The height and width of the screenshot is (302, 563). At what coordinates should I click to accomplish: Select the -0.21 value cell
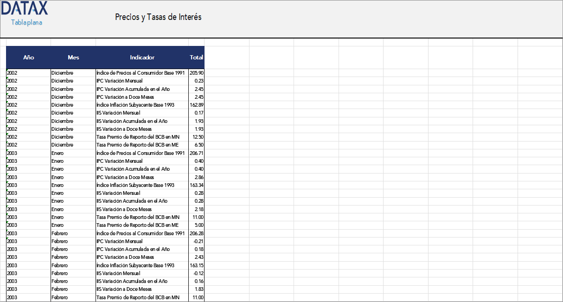coord(197,241)
